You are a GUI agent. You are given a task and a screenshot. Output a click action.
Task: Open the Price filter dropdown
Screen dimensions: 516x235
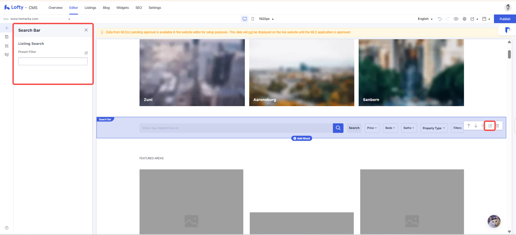click(x=372, y=128)
